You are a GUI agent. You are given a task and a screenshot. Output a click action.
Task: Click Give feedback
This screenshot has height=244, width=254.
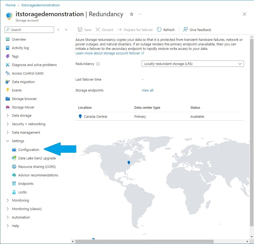point(197,30)
